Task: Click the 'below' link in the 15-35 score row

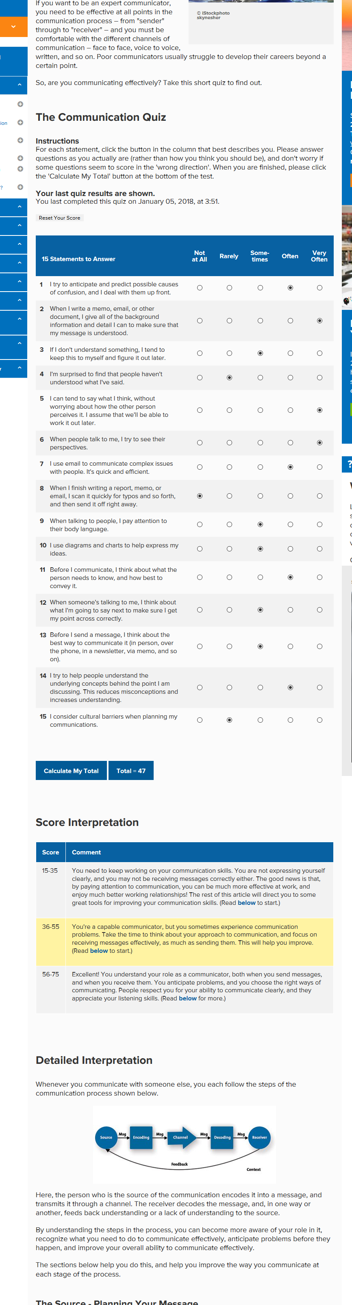Action: (247, 903)
